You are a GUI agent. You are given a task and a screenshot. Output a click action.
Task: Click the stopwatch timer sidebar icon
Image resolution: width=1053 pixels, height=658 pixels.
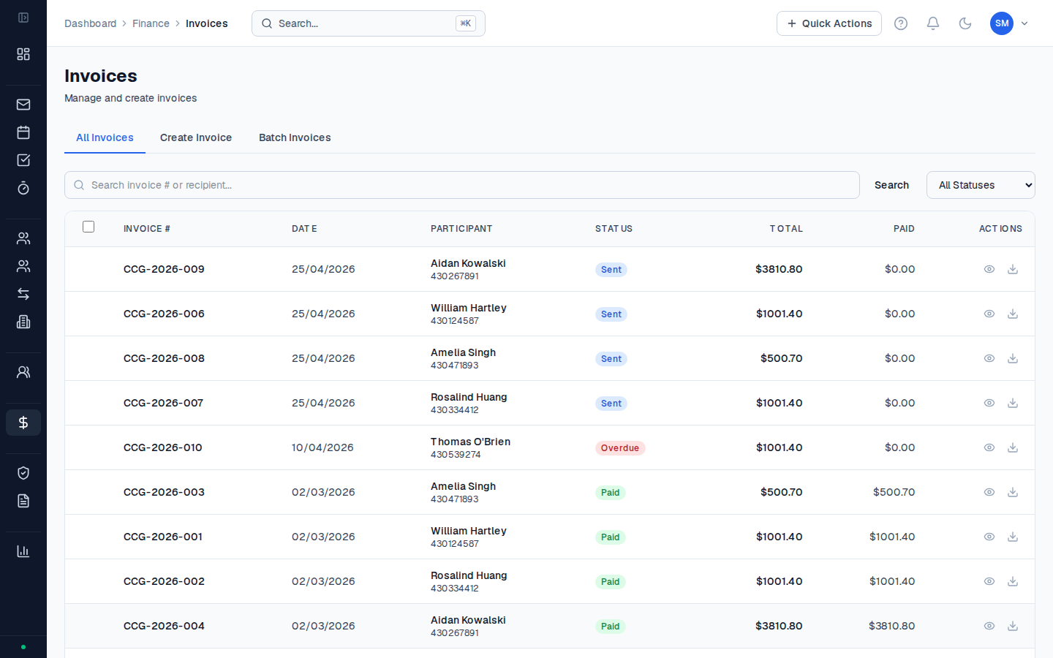[23, 188]
